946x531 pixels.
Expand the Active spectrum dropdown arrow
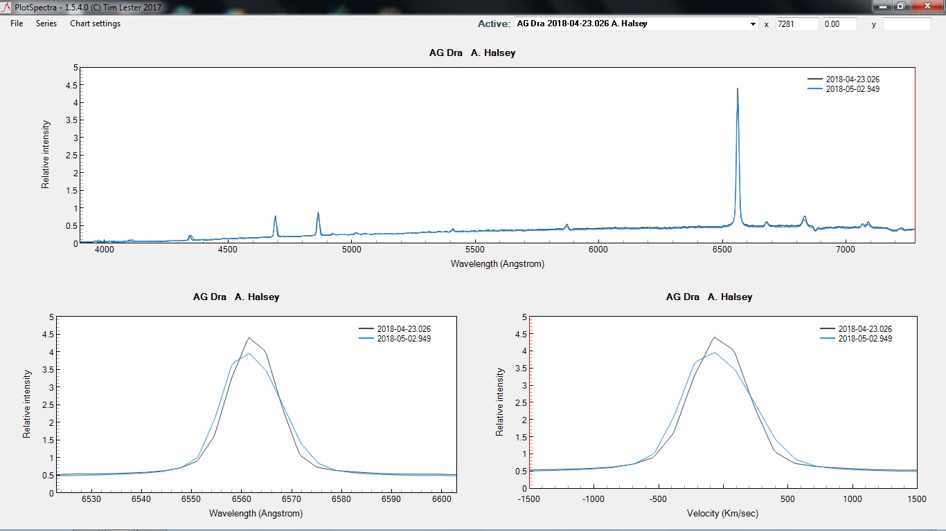[x=753, y=24]
